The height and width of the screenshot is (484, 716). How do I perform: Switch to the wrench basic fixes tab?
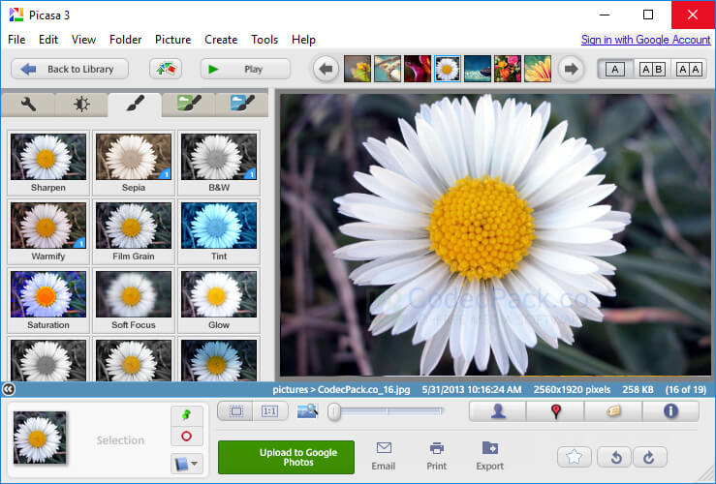(x=28, y=105)
